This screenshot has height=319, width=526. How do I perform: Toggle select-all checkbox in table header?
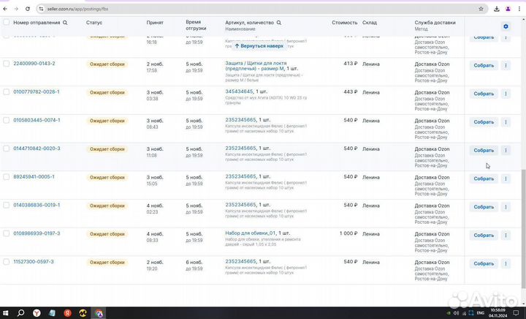pos(7,23)
